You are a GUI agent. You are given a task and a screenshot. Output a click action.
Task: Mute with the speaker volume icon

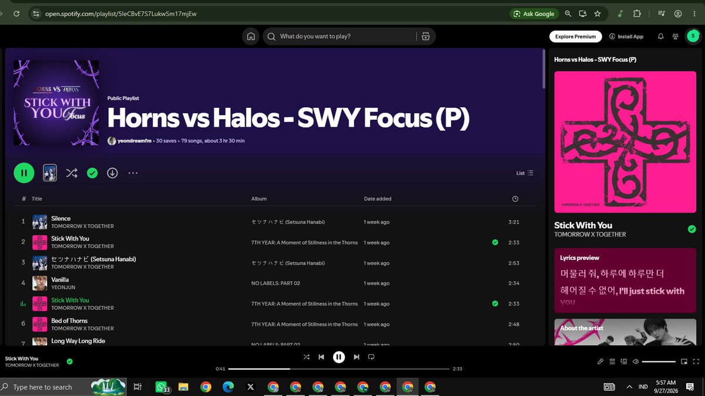[636, 362]
